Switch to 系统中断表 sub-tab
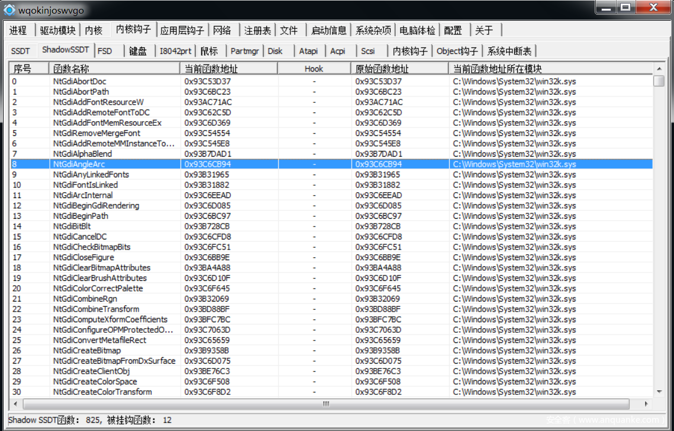The image size is (674, 431). (509, 51)
